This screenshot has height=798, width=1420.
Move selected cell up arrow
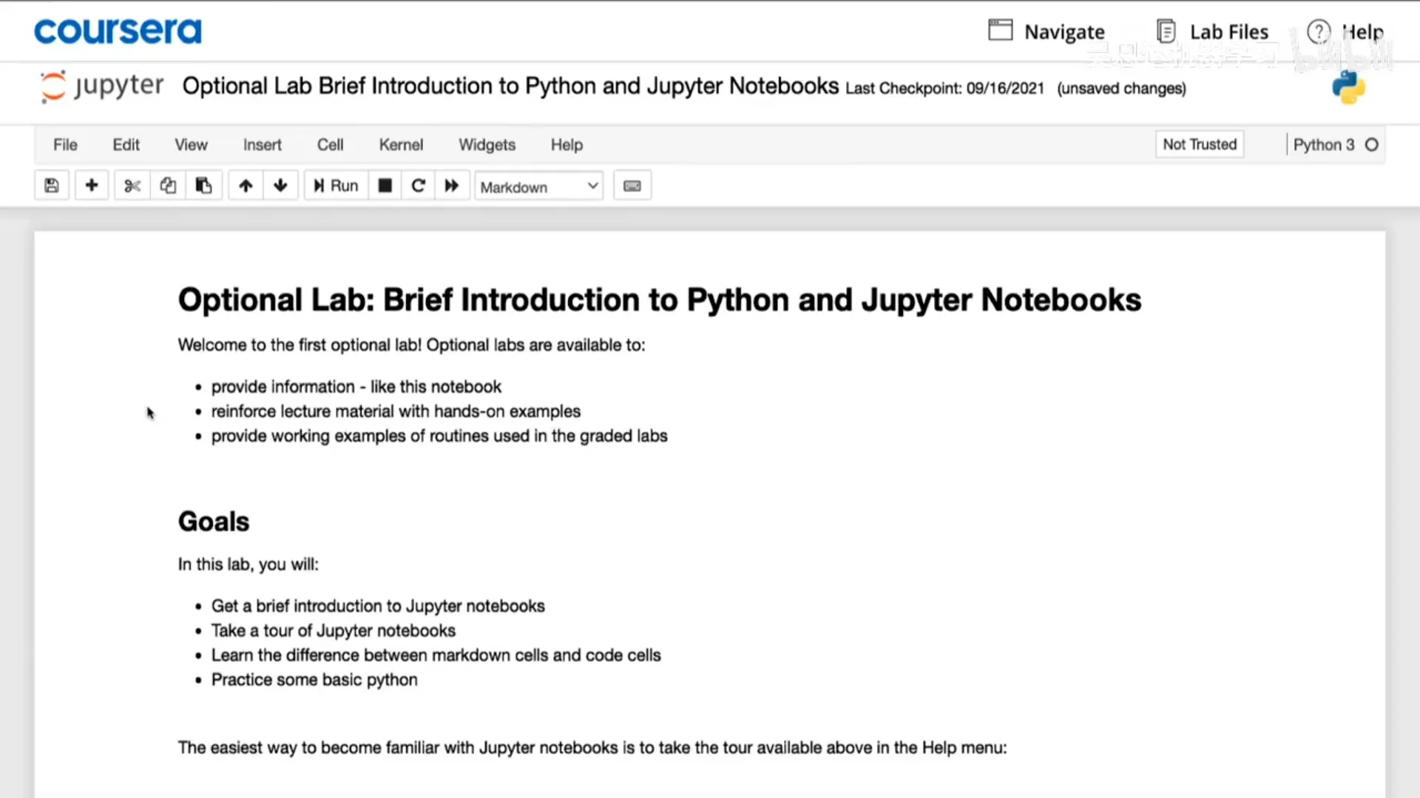(246, 185)
